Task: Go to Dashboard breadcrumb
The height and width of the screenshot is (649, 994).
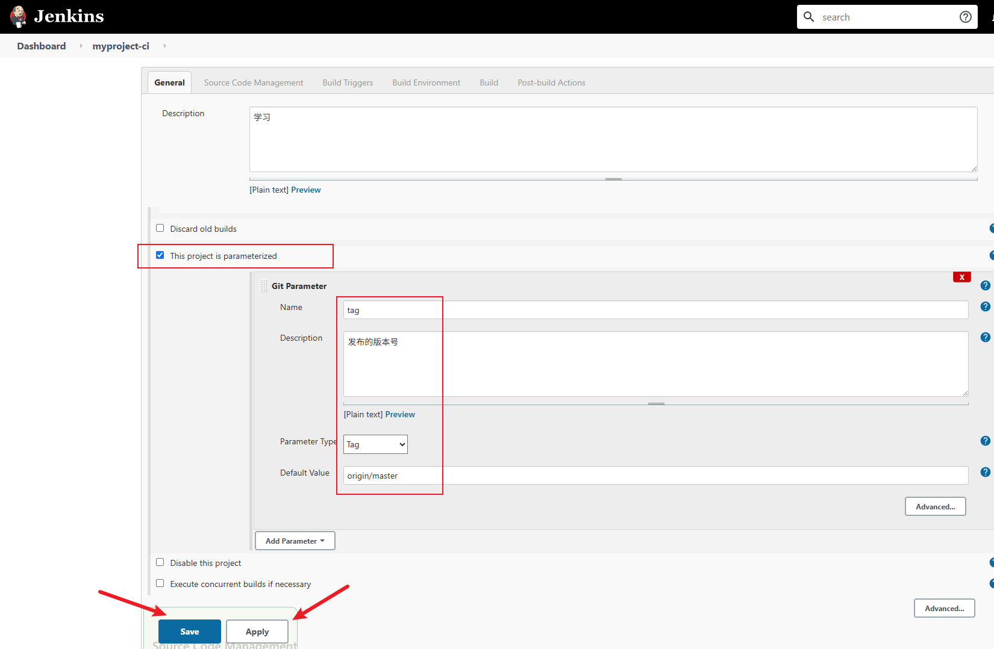Action: point(42,46)
